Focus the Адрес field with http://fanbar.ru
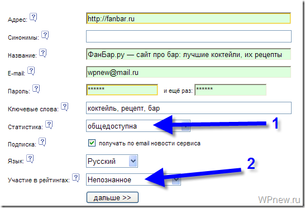305x208 pixels. click(188, 18)
